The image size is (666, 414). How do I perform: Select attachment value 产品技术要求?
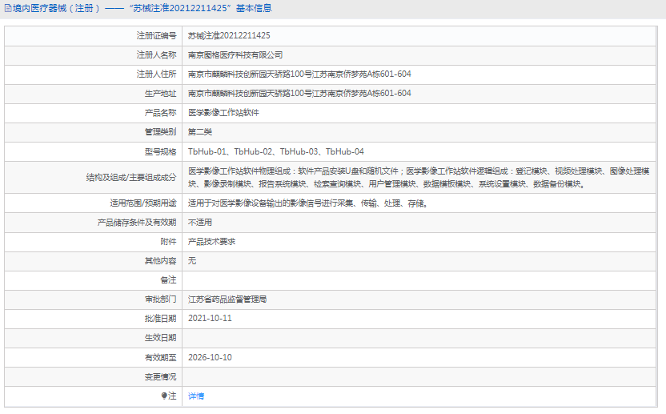pyautogui.click(x=211, y=241)
